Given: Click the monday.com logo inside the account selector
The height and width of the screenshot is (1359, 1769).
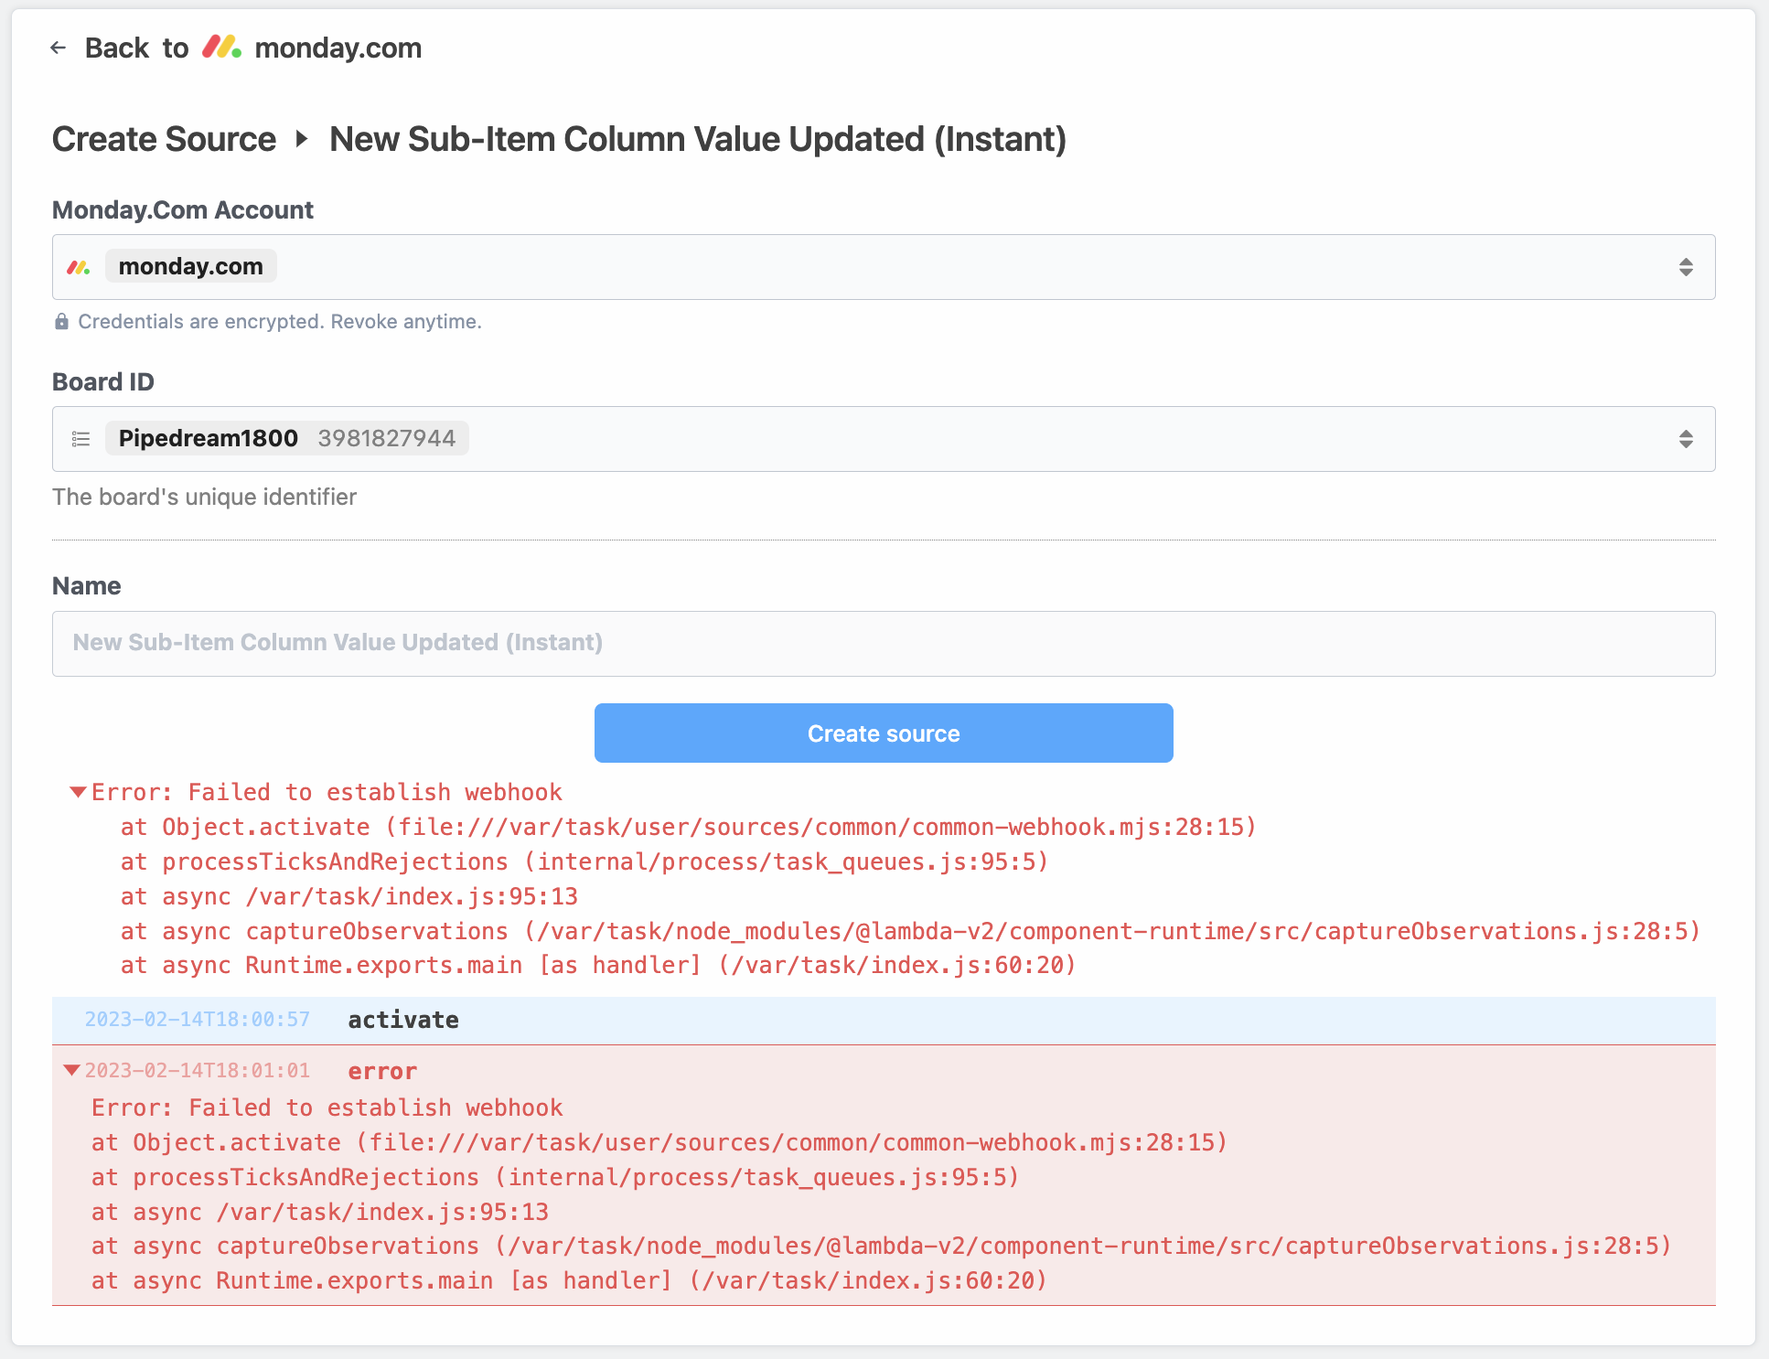Looking at the screenshot, I should [x=79, y=266].
